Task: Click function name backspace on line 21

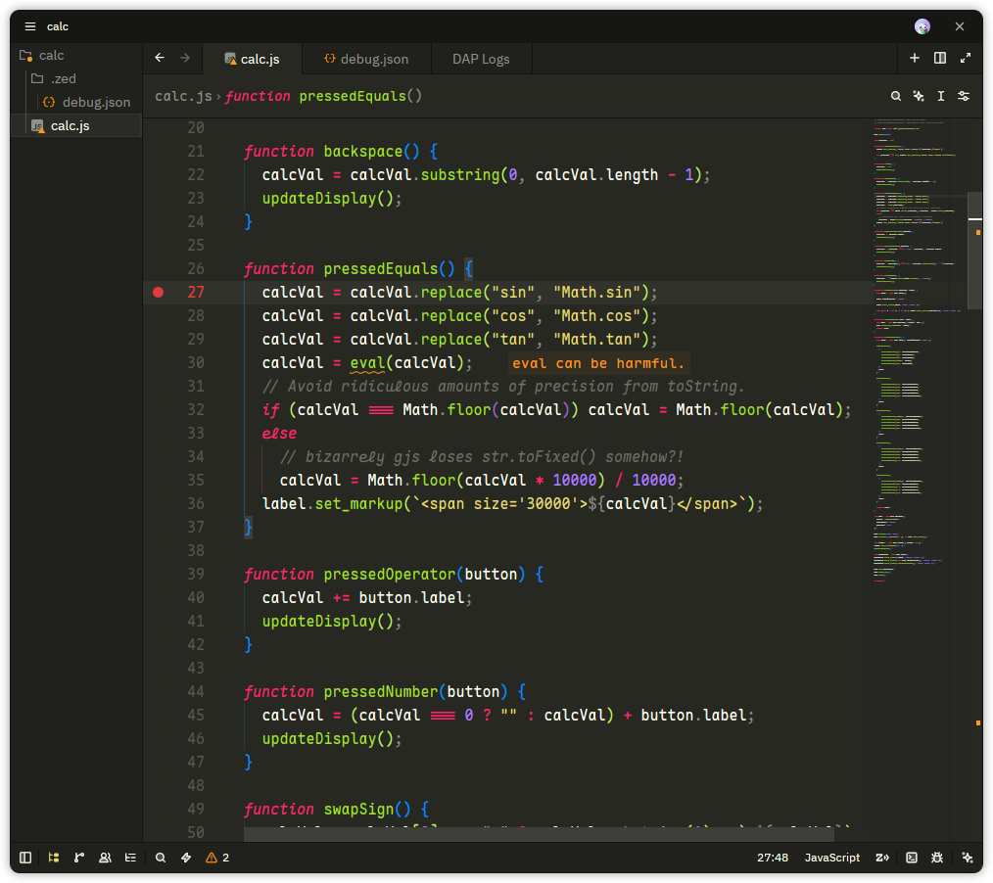Action: point(363,152)
